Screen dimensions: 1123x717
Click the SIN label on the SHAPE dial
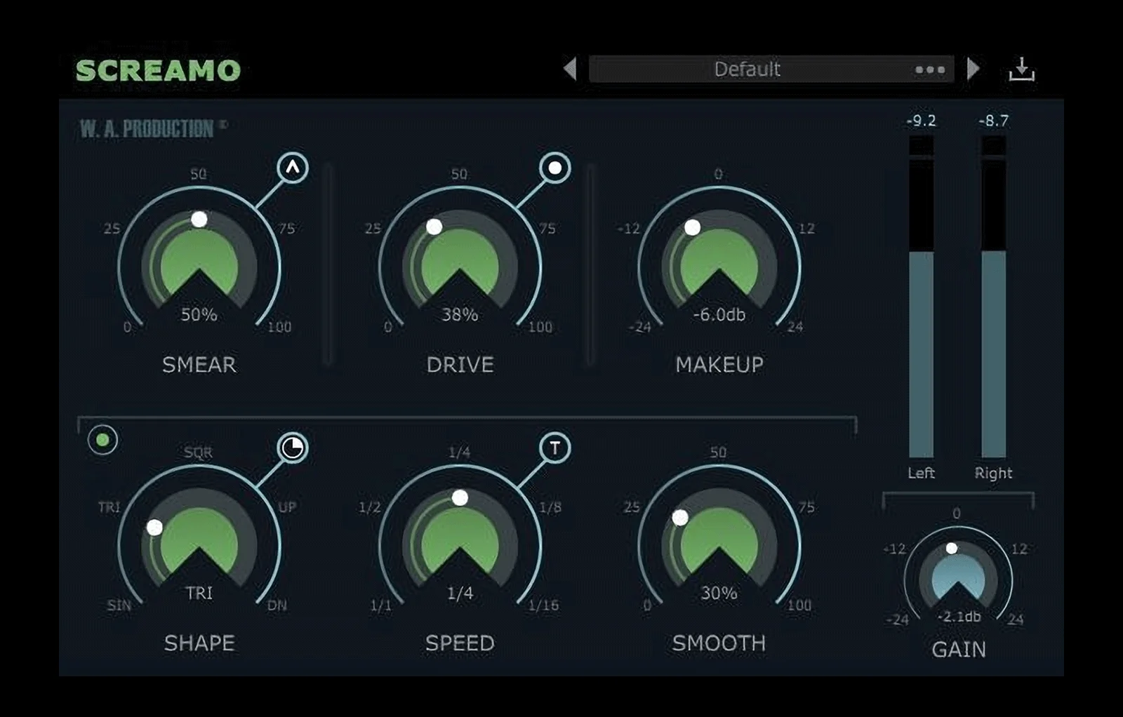[119, 605]
